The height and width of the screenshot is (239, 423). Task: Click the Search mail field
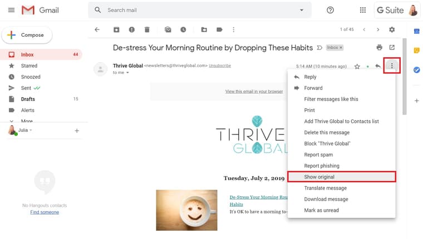point(201,10)
